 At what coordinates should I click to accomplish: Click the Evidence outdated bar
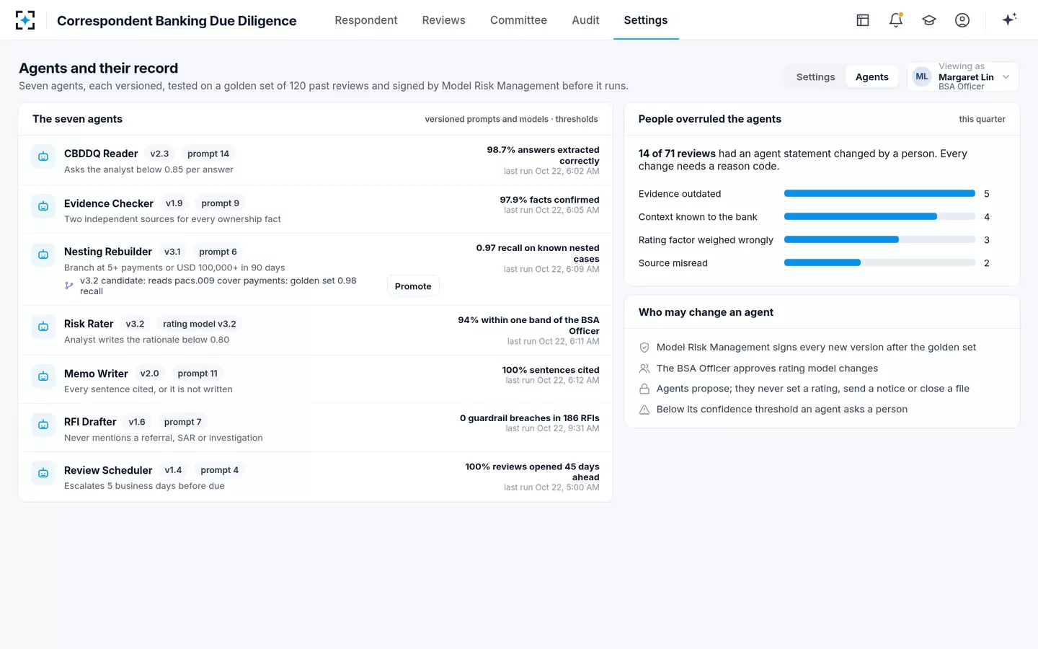(x=879, y=193)
